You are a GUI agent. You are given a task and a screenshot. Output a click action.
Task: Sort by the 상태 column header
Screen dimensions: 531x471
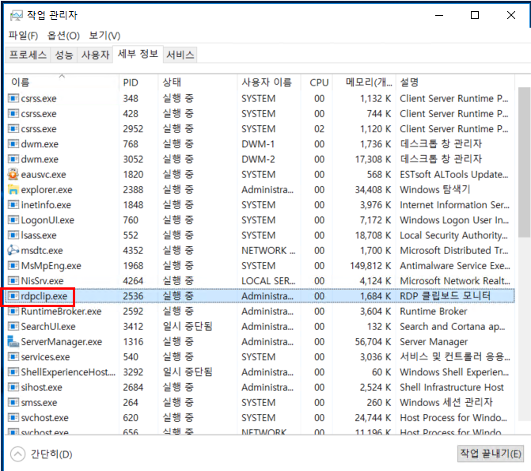point(197,82)
